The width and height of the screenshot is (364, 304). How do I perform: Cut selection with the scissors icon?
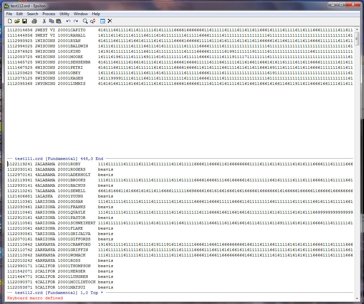[x=44, y=21]
